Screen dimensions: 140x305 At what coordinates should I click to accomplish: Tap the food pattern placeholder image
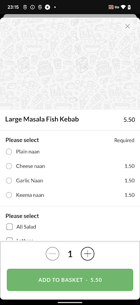click(70, 64)
